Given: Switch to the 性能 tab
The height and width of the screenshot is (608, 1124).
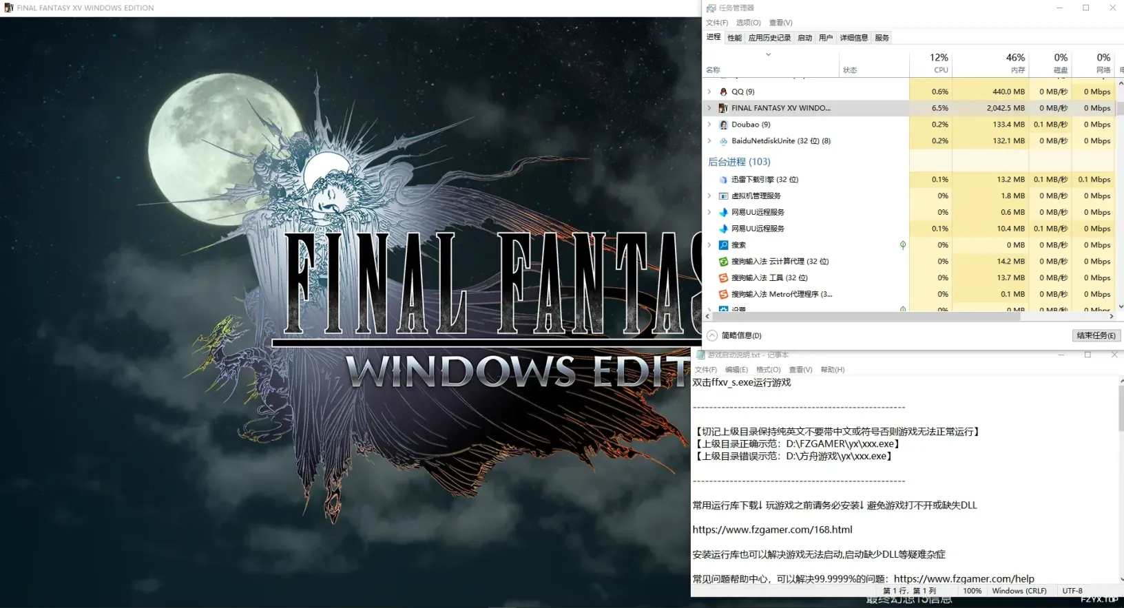Looking at the screenshot, I should [735, 38].
